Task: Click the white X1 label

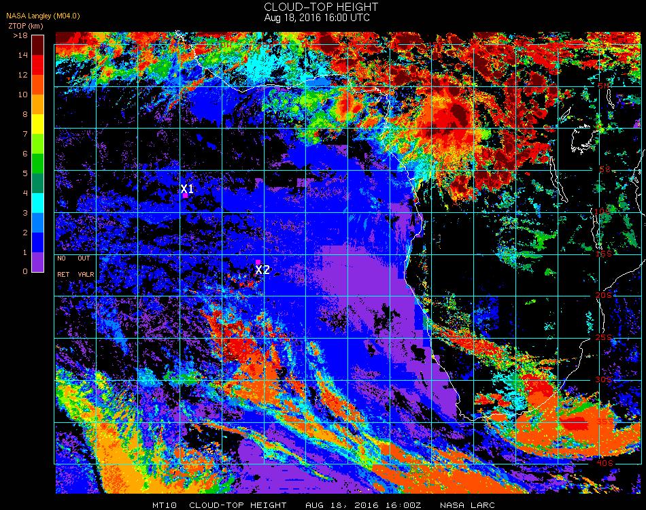Action: [x=187, y=188]
